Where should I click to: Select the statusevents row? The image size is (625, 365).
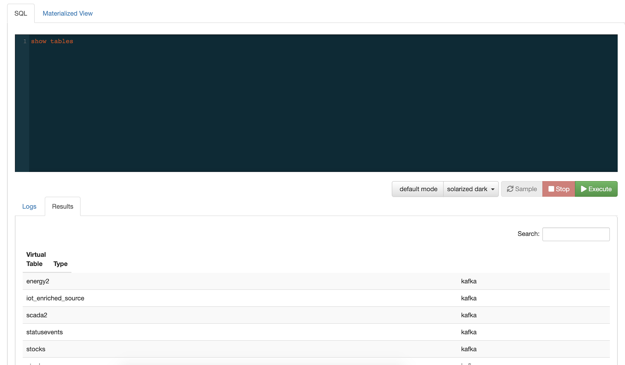click(x=45, y=332)
